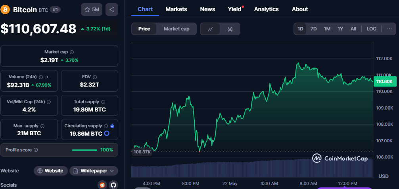Show Max. supply info icon

point(42,126)
